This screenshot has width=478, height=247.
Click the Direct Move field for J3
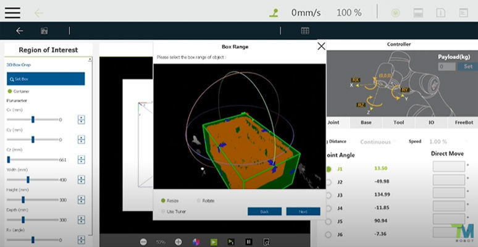(449, 193)
